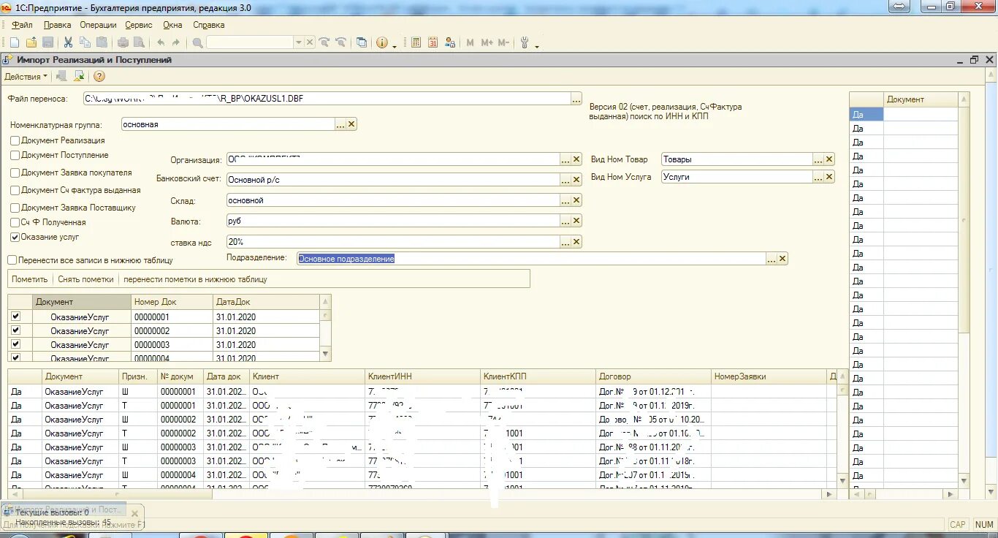The image size is (998, 538).
Task: Click the M memory button
Action: (x=471, y=43)
